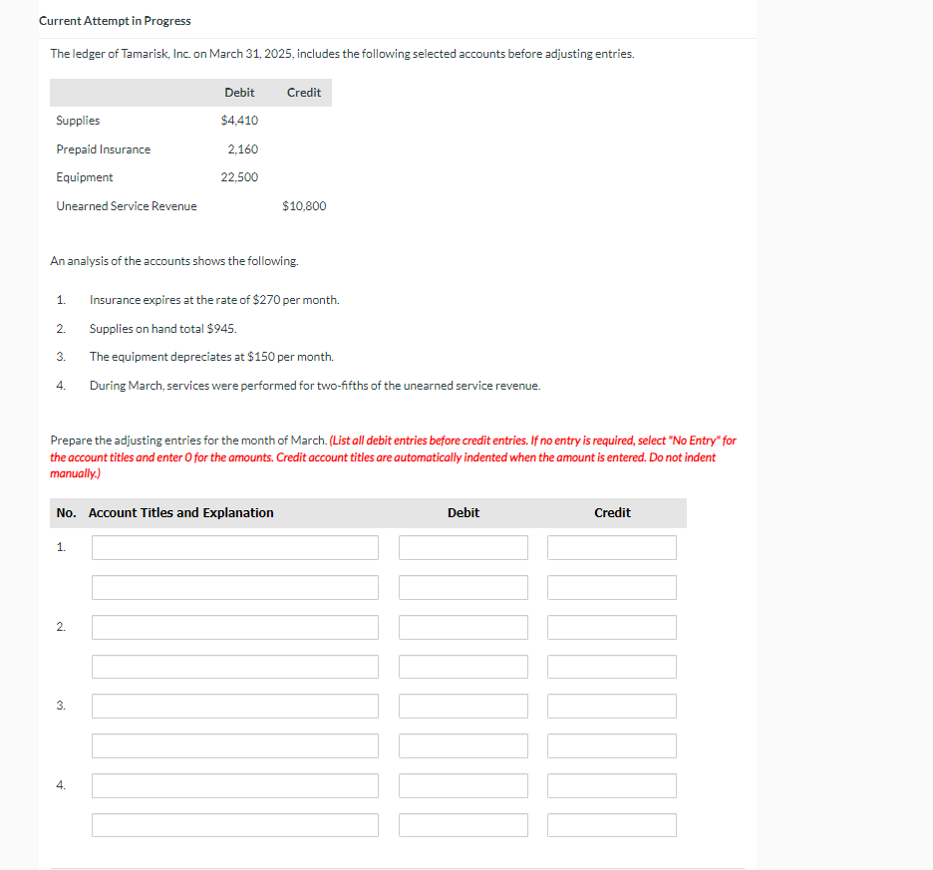Click the credit field in entry 1's first row
The image size is (933, 870).
point(611,547)
